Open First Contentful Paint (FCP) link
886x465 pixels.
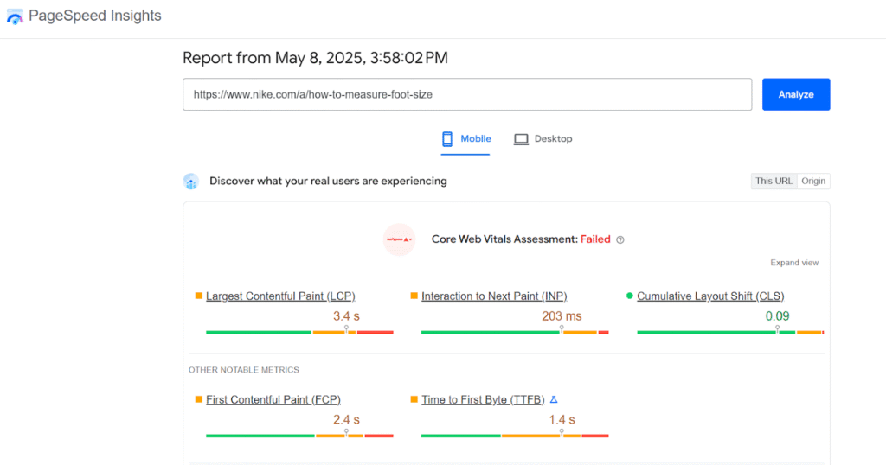click(273, 399)
